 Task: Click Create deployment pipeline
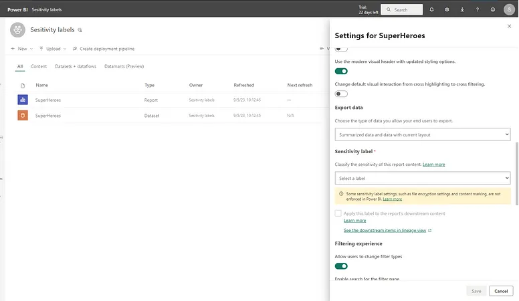pyautogui.click(x=104, y=49)
